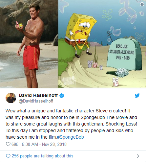Click the info icon on the image
The height and width of the screenshot is (162, 146).
tap(142, 4)
